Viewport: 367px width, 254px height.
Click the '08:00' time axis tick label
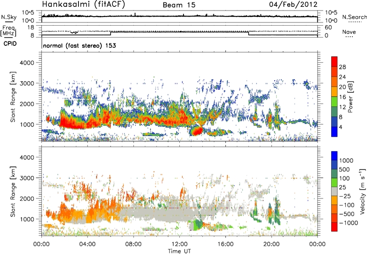coord(133,244)
